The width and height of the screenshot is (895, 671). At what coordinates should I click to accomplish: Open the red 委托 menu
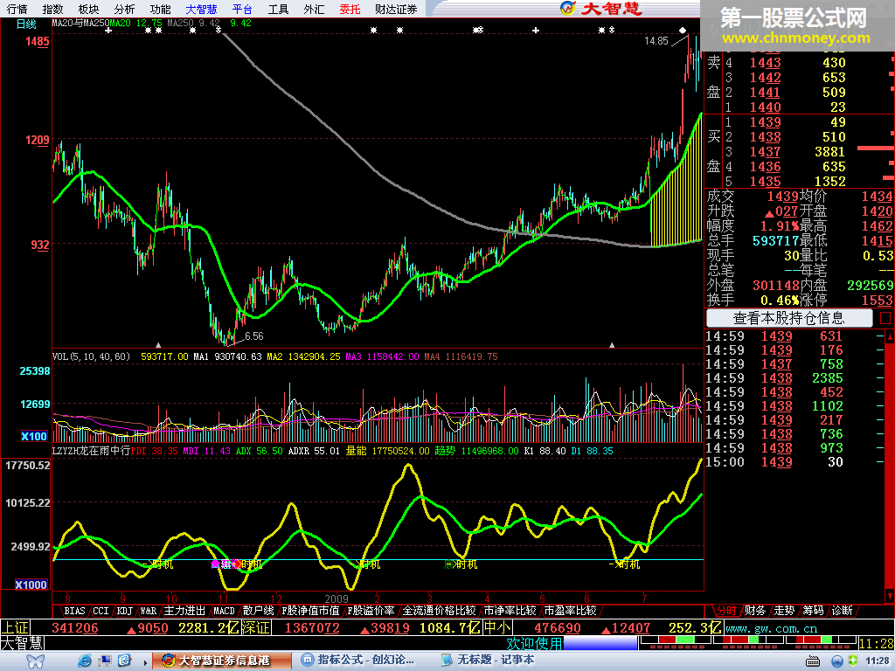[350, 9]
